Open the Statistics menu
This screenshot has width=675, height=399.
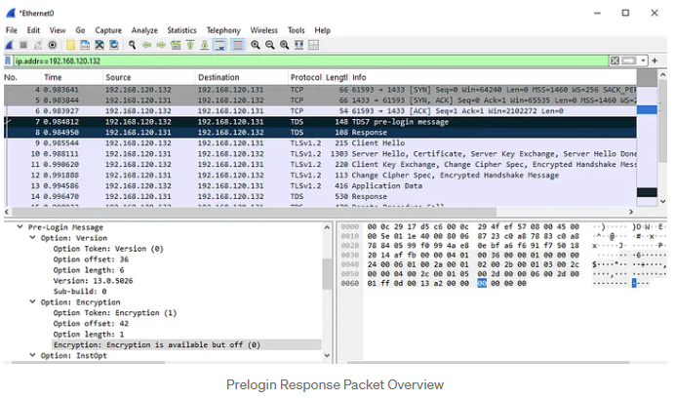181,30
